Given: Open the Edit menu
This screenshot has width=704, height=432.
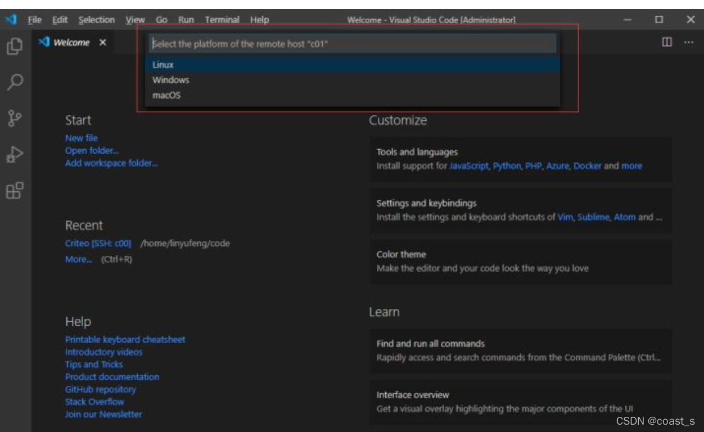Looking at the screenshot, I should pyautogui.click(x=60, y=20).
